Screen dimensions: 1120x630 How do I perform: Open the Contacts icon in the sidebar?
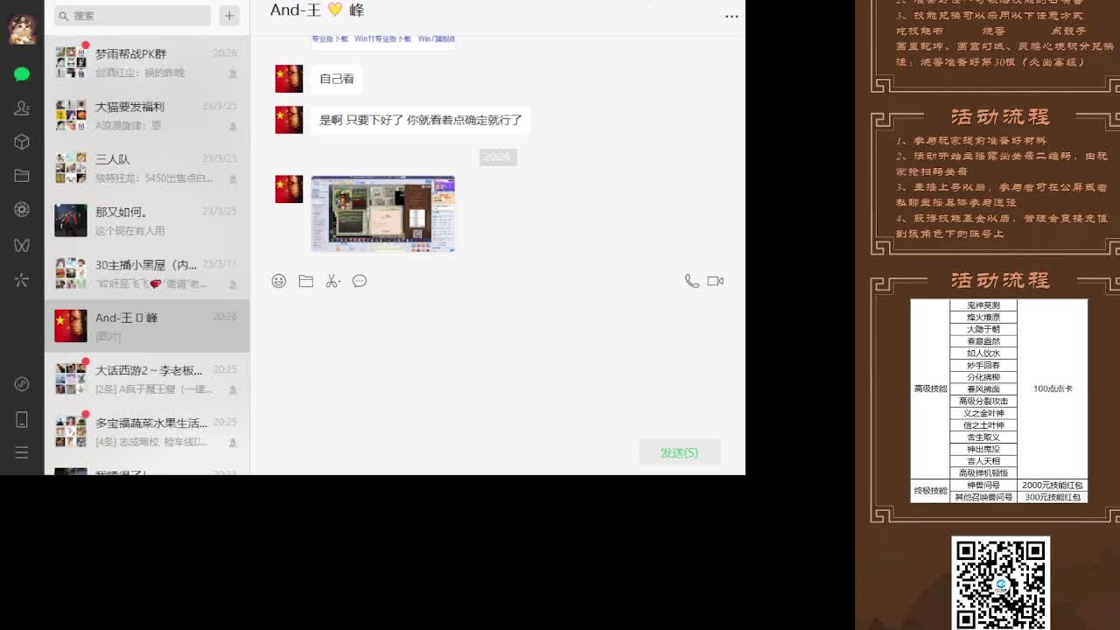point(22,108)
